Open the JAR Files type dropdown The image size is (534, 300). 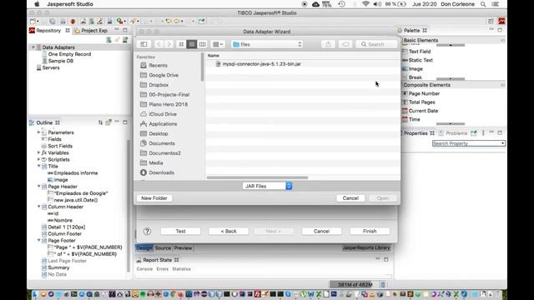pos(267,186)
